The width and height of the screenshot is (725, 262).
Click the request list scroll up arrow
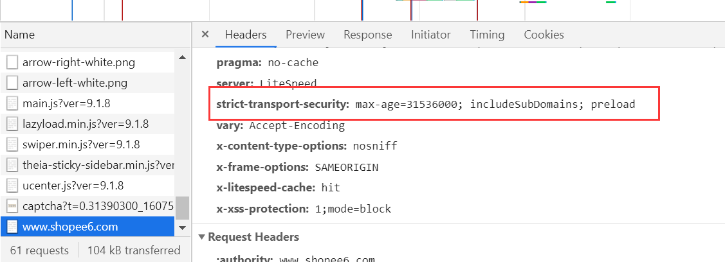point(182,58)
